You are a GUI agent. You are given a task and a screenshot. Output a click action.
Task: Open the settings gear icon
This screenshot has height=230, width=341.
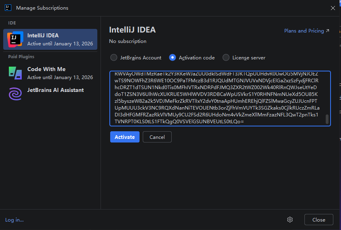290,220
